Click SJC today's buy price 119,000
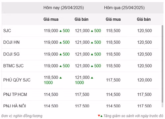Viewport: 165px width, 119px height. 51,31
